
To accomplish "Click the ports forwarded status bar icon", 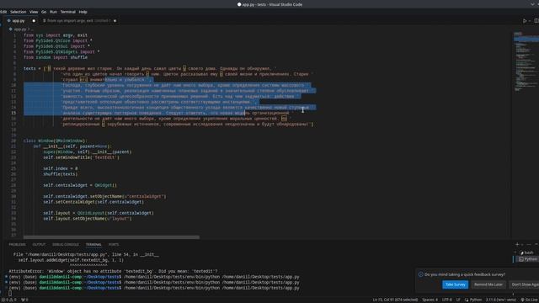I will [x=24, y=300].
